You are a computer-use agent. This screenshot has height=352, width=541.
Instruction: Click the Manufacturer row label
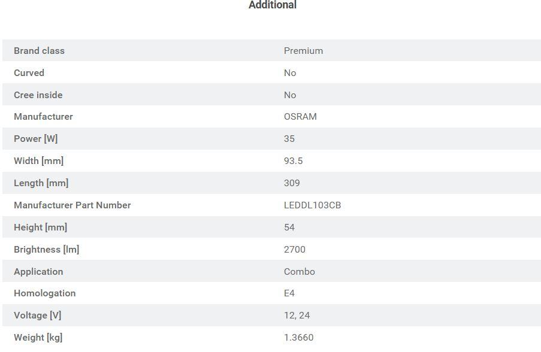pyautogui.click(x=43, y=117)
